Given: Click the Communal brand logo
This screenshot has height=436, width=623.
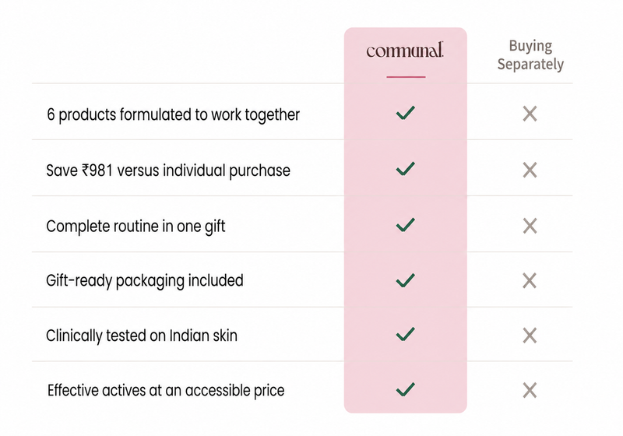Looking at the screenshot, I should pos(405,51).
